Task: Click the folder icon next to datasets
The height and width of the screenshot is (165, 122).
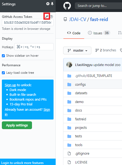Action: point(69,93)
